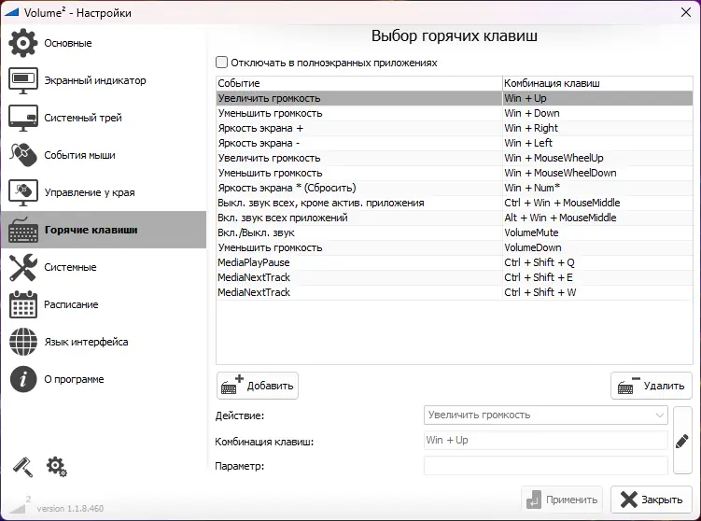This screenshot has width=701, height=521.
Task: Click the paint roller skin icon
Action: (x=21, y=466)
